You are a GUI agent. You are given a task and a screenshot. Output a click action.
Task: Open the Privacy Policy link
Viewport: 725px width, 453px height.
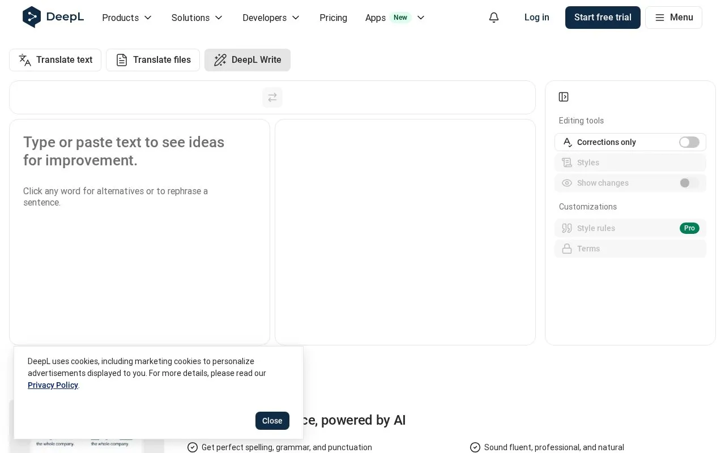click(x=53, y=385)
